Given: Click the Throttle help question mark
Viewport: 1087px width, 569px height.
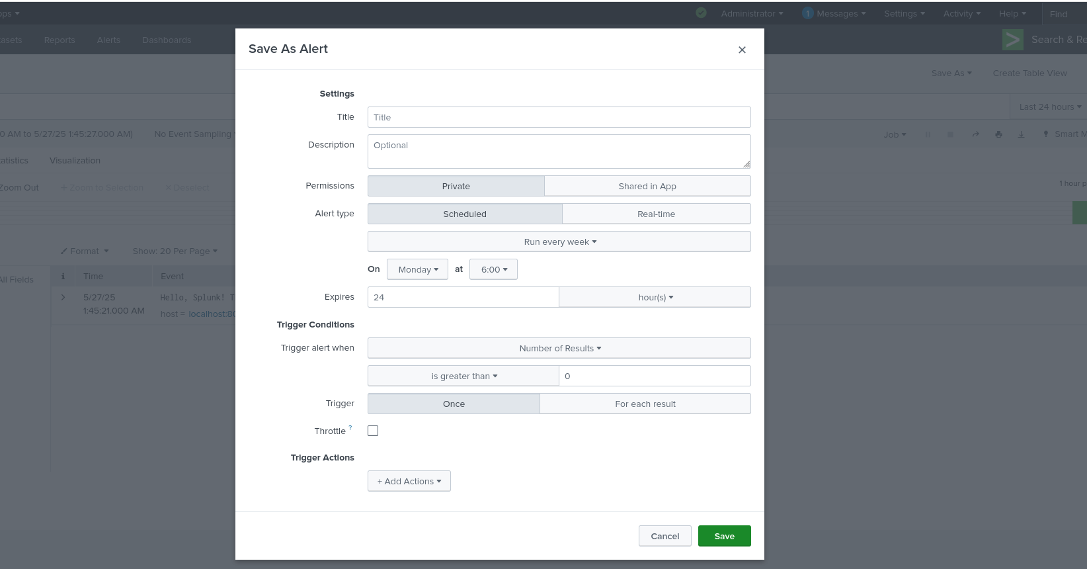Looking at the screenshot, I should tap(350, 428).
